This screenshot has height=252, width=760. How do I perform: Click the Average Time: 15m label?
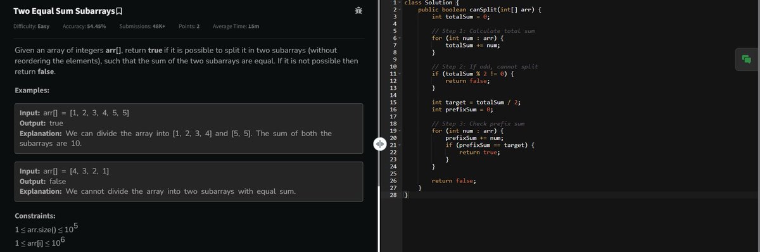pyautogui.click(x=236, y=26)
